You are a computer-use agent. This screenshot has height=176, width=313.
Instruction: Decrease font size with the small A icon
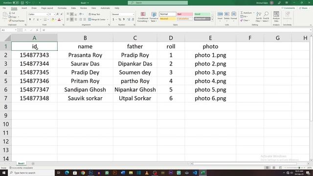[x=62, y=14]
